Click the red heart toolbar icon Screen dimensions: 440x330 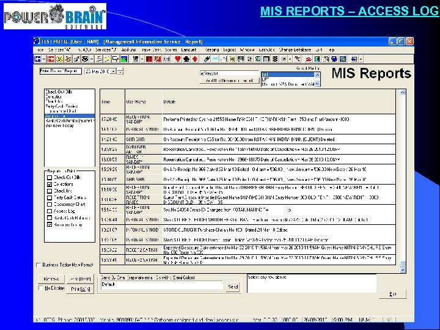tap(178, 59)
